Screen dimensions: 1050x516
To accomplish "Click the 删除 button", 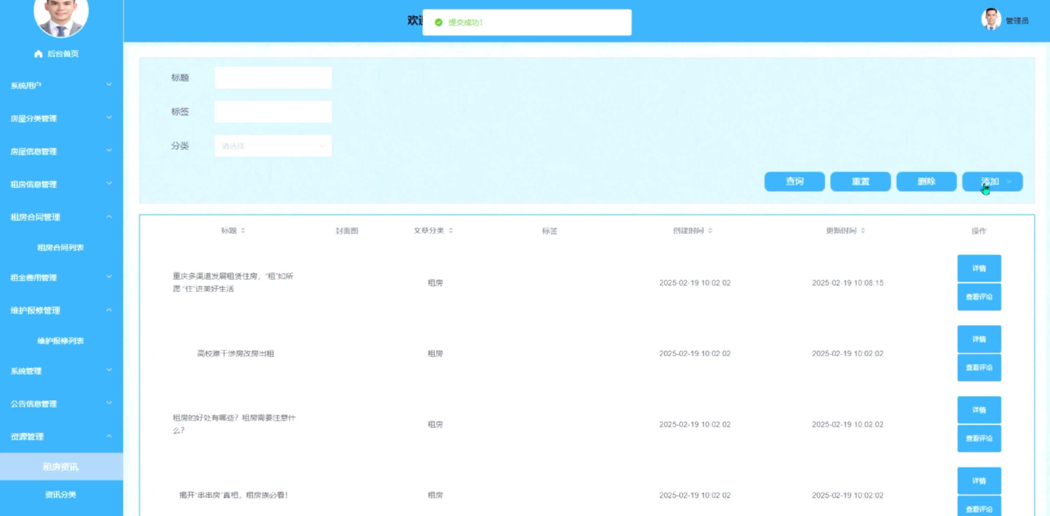I will (x=926, y=182).
